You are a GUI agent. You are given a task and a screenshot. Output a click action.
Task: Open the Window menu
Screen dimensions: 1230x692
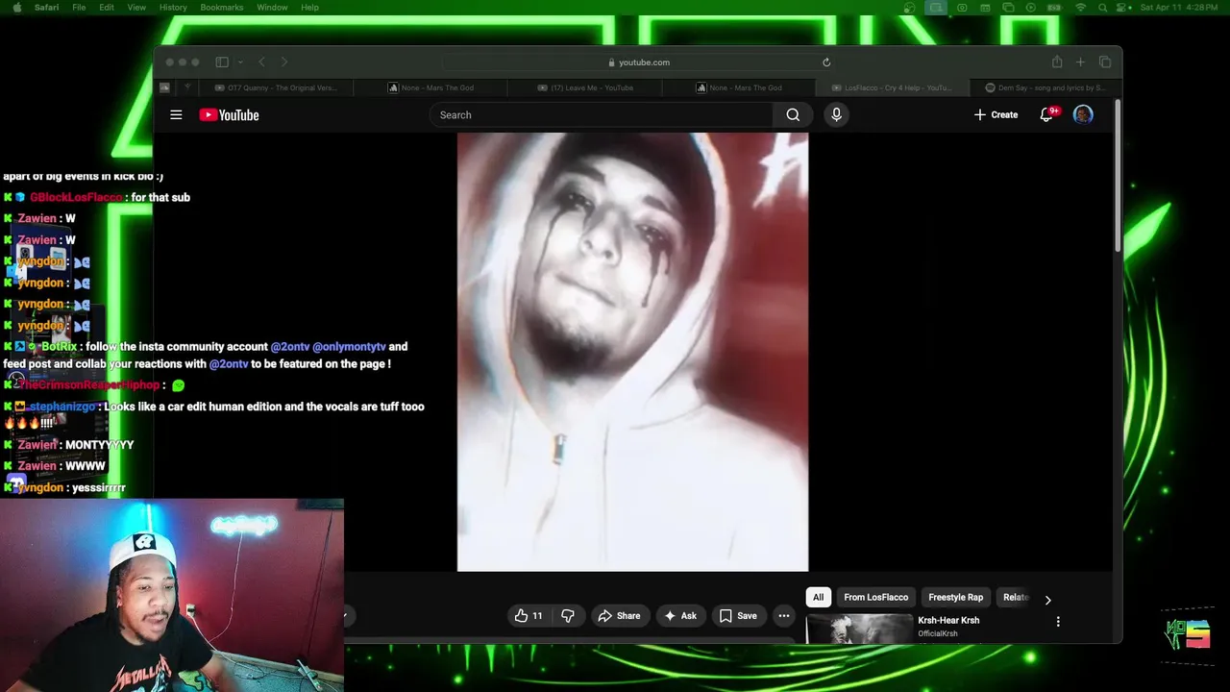(x=272, y=8)
